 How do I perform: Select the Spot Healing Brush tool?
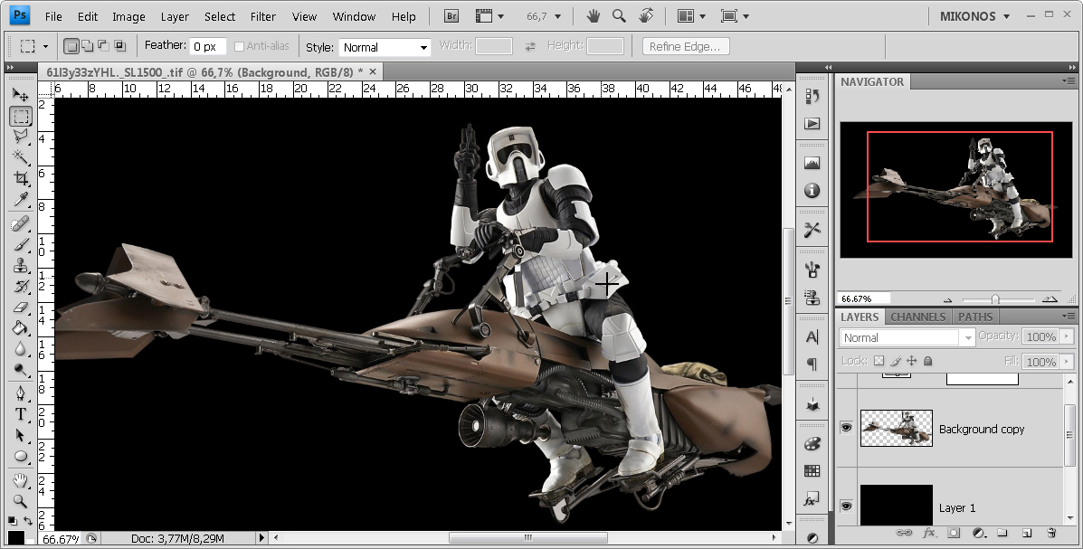pyautogui.click(x=21, y=223)
